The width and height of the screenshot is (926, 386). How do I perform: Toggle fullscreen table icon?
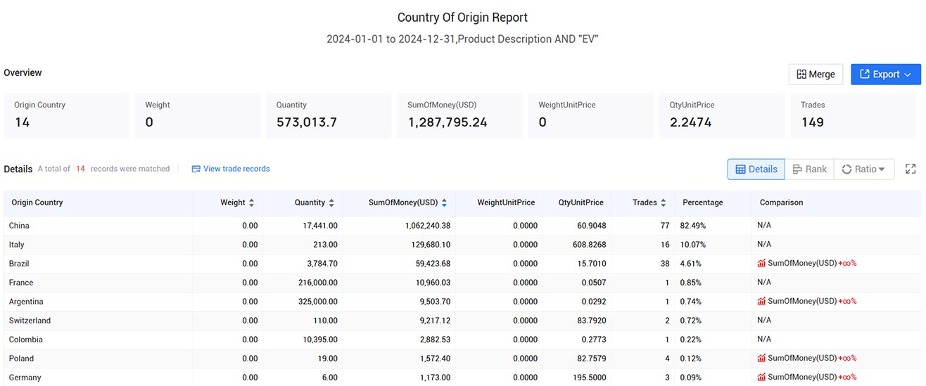pyautogui.click(x=911, y=169)
